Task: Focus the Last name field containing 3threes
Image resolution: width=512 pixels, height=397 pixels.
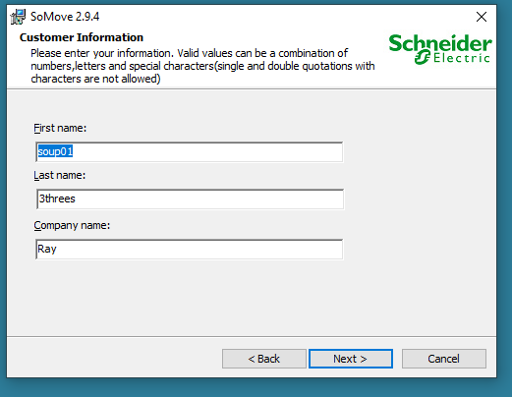Action: click(x=190, y=198)
